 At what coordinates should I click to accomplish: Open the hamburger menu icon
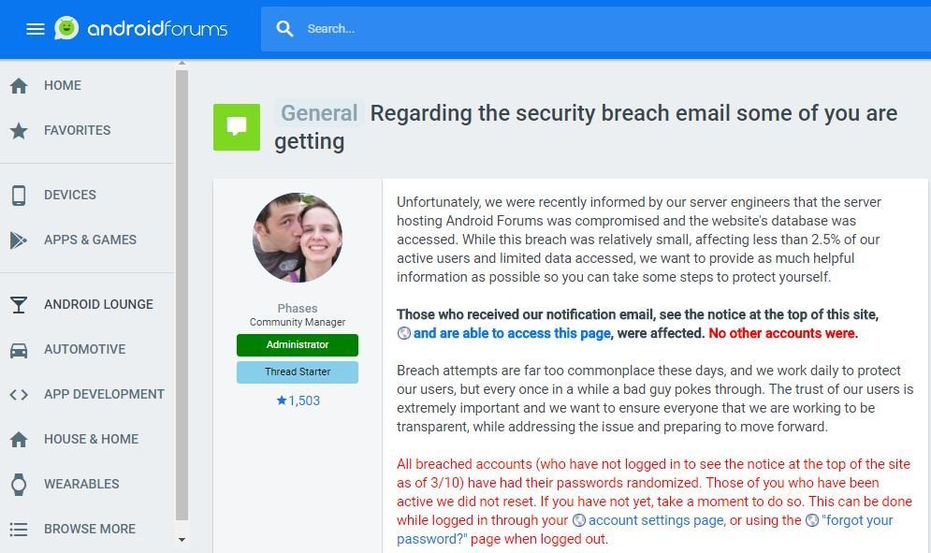click(x=36, y=28)
